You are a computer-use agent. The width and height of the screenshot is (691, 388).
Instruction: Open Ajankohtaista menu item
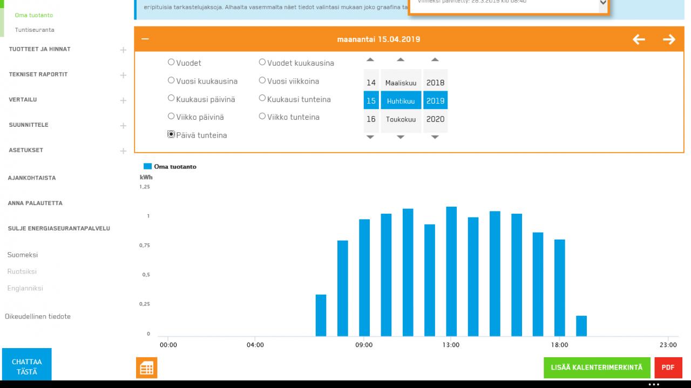point(31,178)
